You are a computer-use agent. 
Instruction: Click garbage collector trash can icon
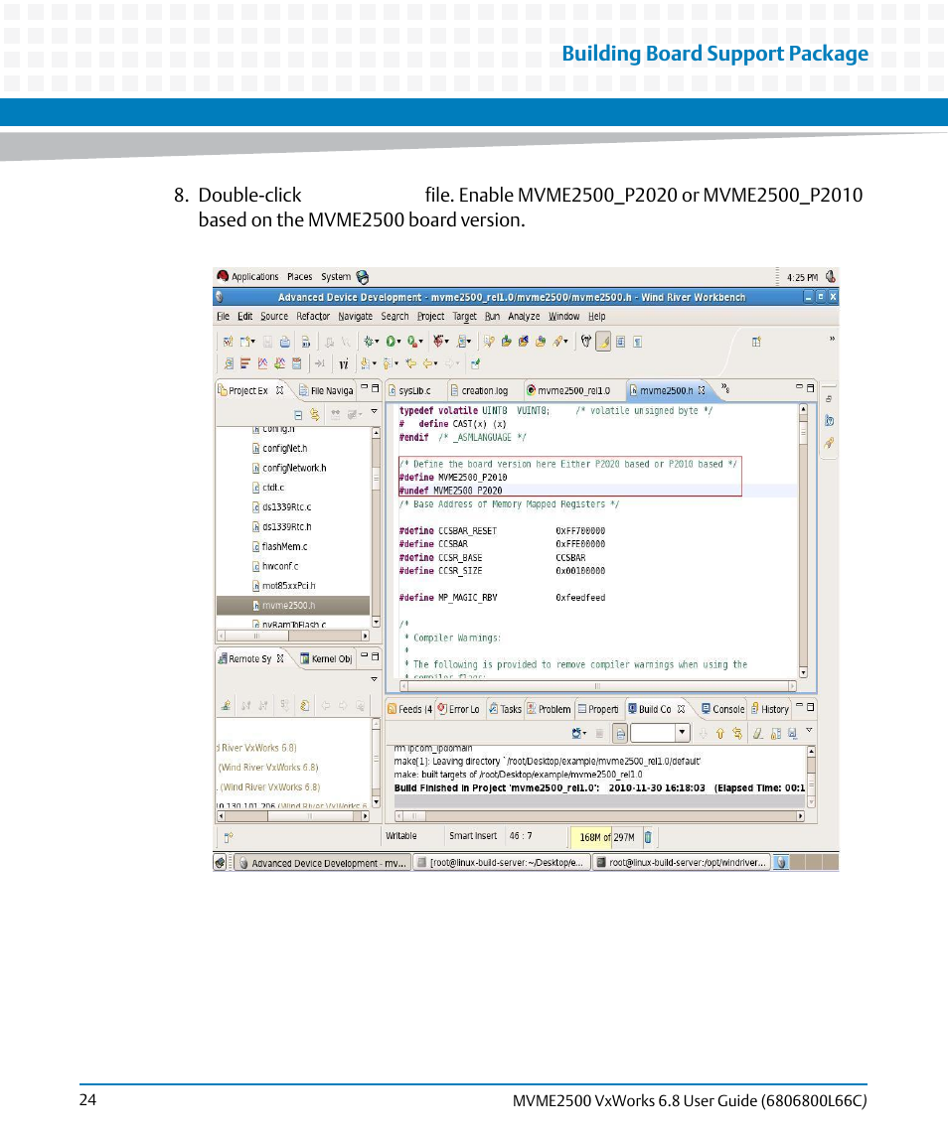(648, 837)
